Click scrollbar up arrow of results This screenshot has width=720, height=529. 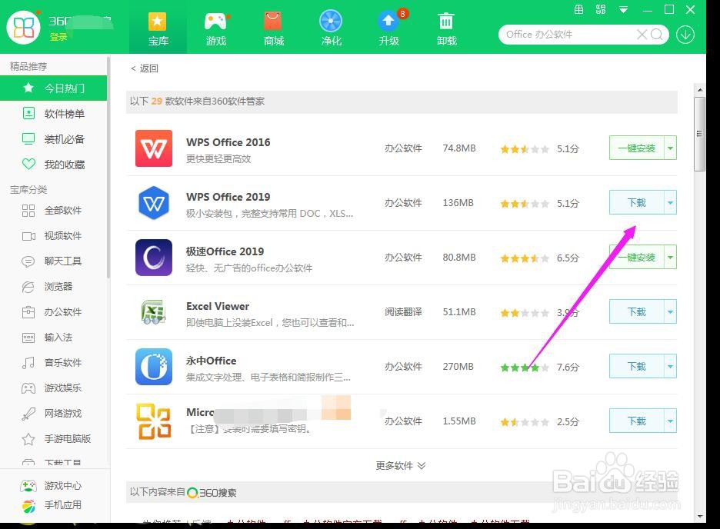click(x=699, y=90)
